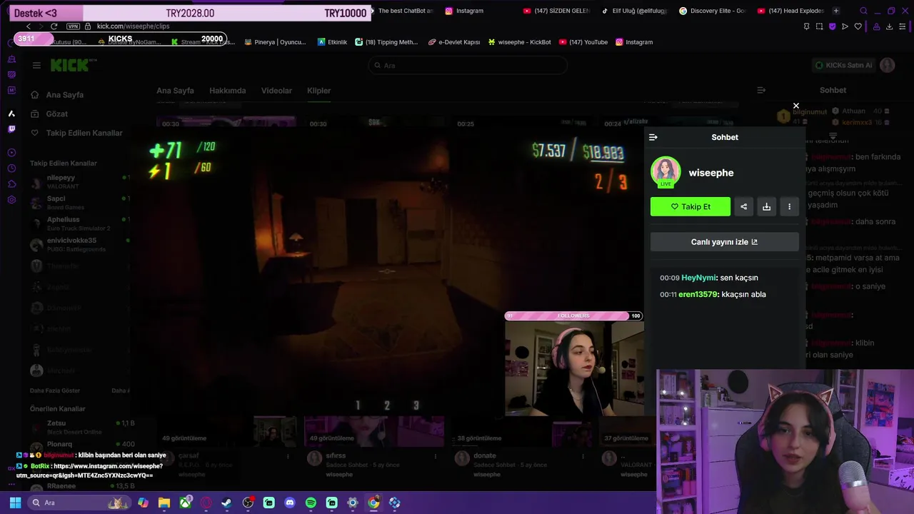Open Xbox app from the taskbar
Screen dimensions: 914x514
pyautogui.click(x=185, y=503)
